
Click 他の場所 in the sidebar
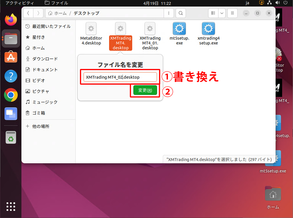tap(41, 126)
